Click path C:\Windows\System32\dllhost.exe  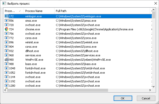click(x=77, y=51)
